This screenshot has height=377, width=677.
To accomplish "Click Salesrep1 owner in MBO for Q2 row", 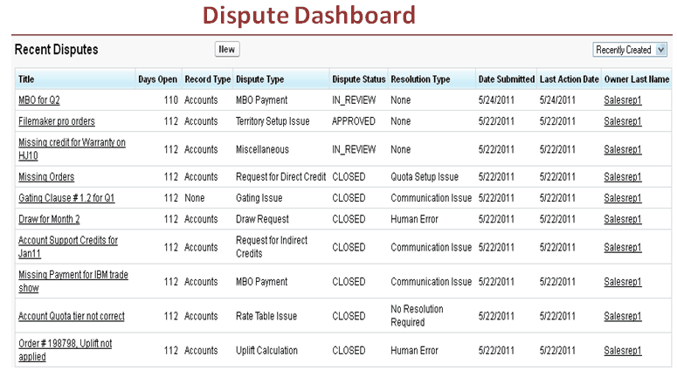I will coord(623,100).
